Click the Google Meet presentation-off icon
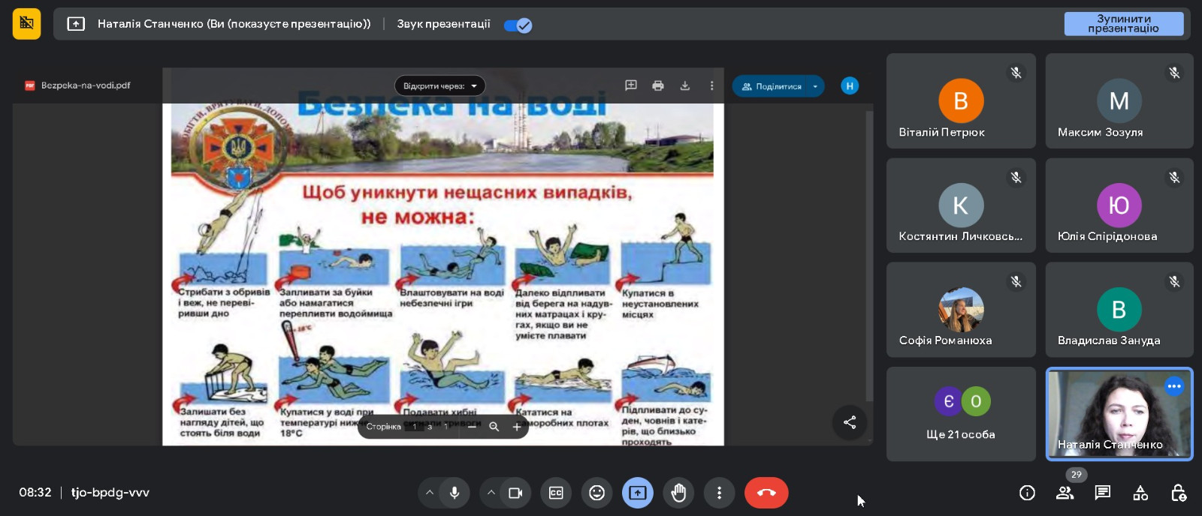Screen dimensions: 1202x516 tap(26, 23)
